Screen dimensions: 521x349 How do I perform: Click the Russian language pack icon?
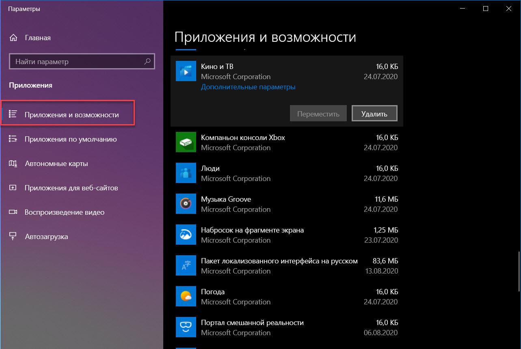click(x=186, y=266)
